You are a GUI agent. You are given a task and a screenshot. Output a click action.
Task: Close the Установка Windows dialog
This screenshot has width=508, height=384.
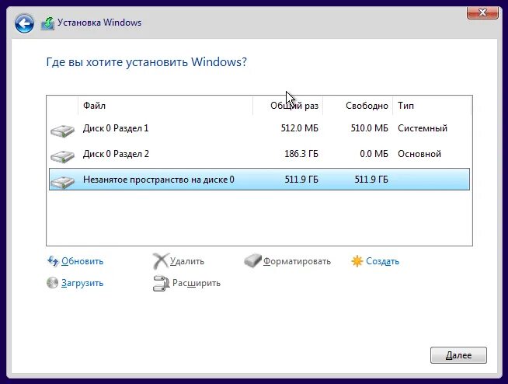482,12
